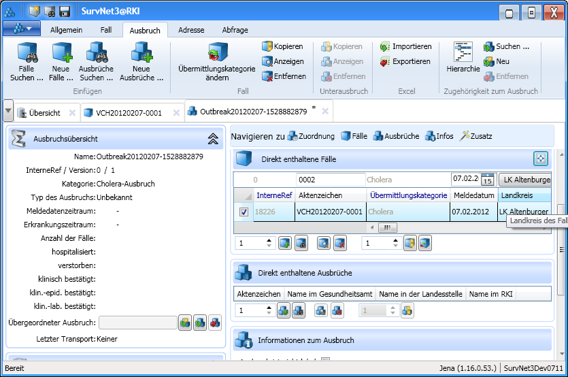The height and width of the screenshot is (377, 568).
Task: Open the tab list dropdown arrow
Action: pyautogui.click(x=7, y=112)
